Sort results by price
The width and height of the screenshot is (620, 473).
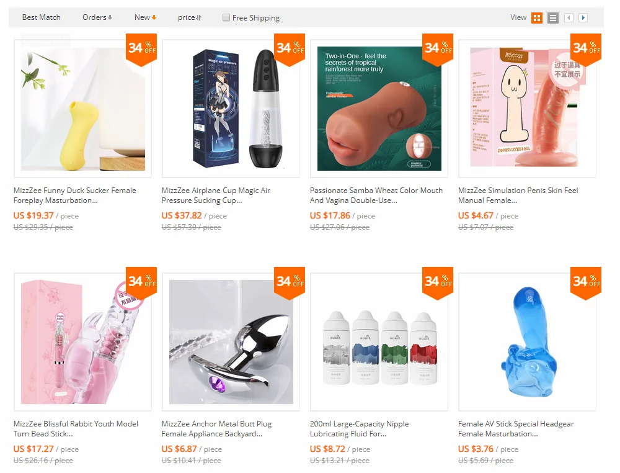click(x=190, y=17)
